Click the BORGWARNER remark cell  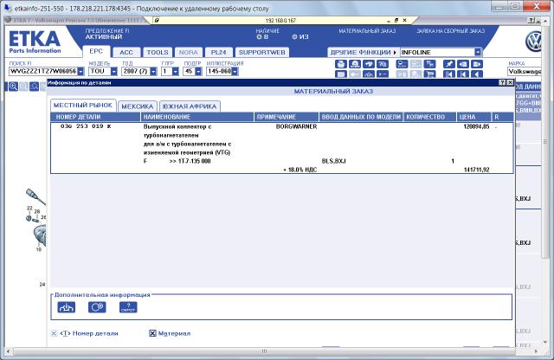(296, 126)
